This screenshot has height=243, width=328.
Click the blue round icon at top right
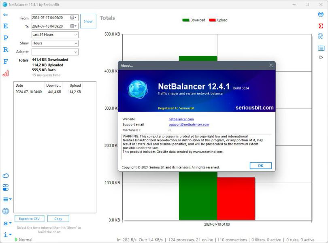(321, 15)
